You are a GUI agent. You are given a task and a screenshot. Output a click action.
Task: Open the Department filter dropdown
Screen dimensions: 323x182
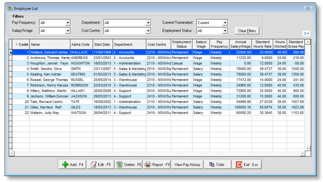[148, 22]
